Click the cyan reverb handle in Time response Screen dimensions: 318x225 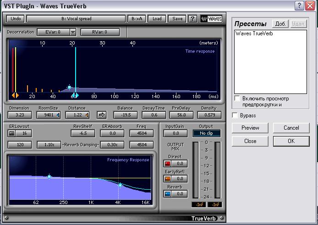coord(69,87)
